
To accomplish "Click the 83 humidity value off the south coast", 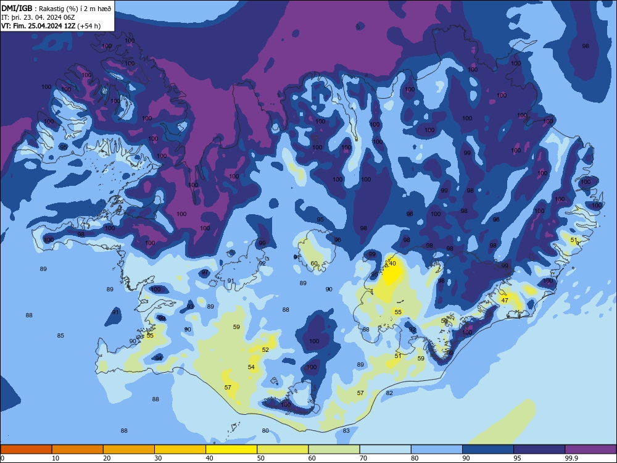I will 346,431.
